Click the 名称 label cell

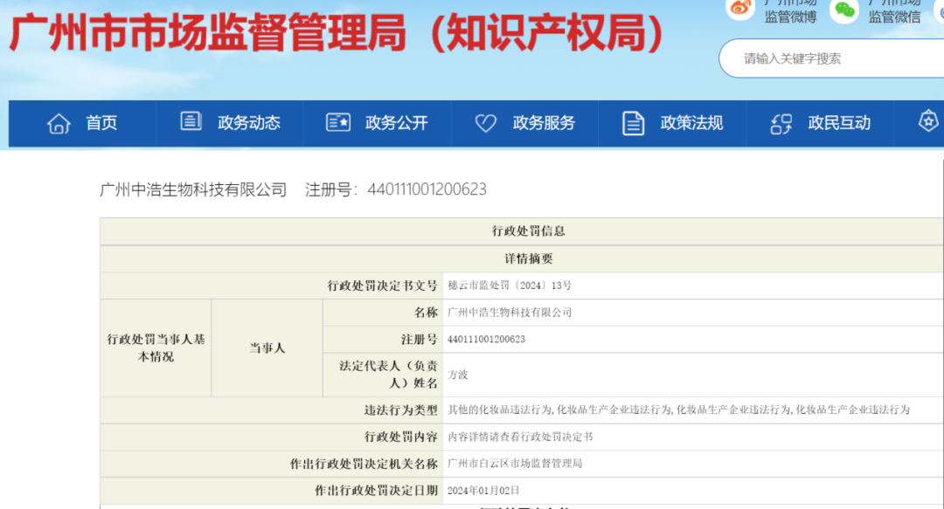coord(383,313)
